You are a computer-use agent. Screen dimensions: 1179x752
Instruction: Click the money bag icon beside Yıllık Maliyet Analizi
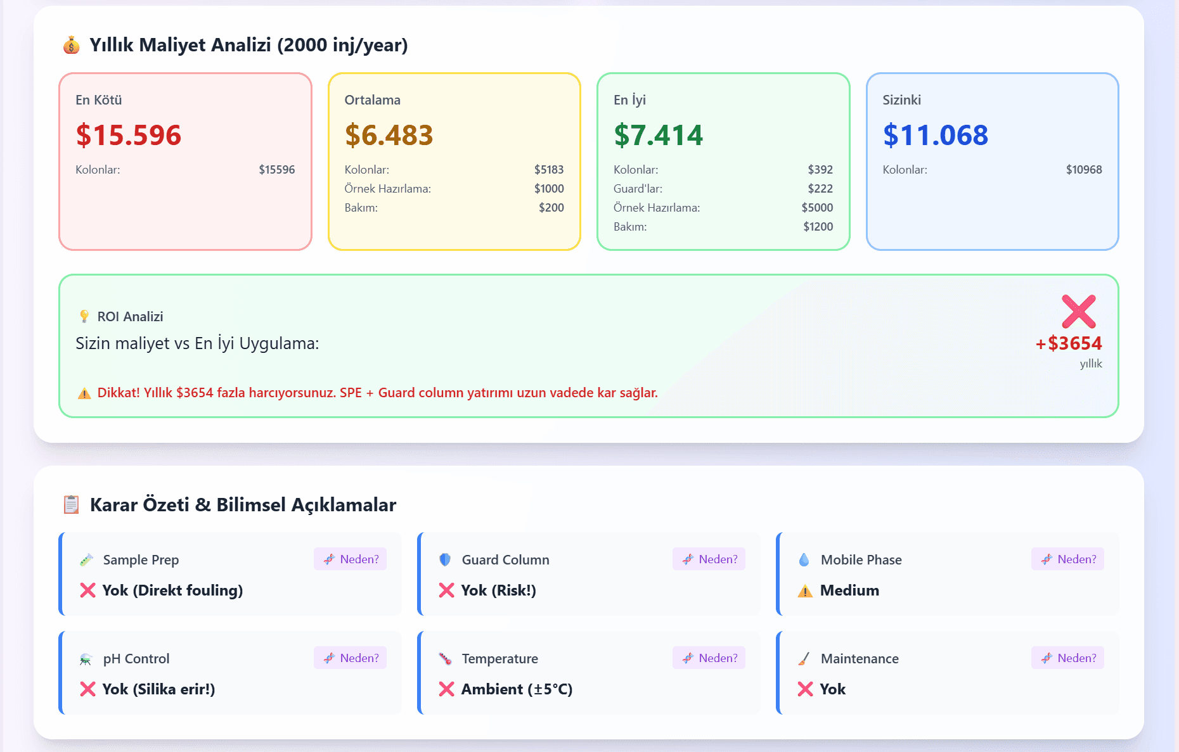[x=71, y=45]
